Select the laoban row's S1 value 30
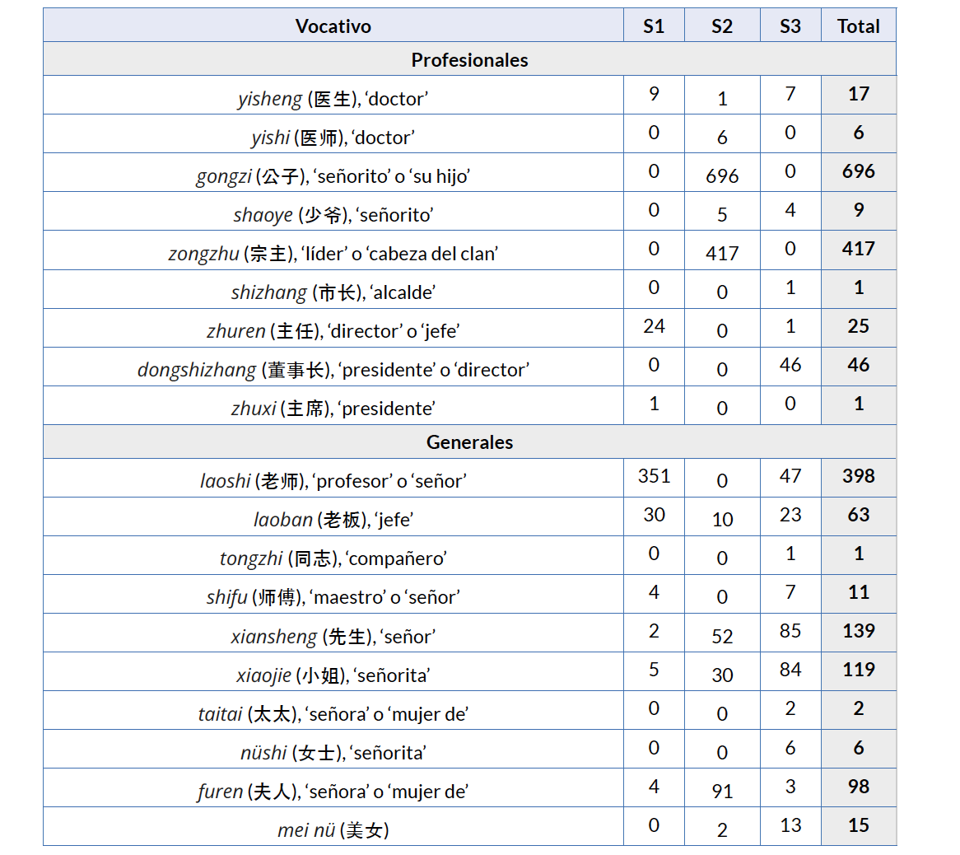The height and width of the screenshot is (855, 960). point(654,515)
